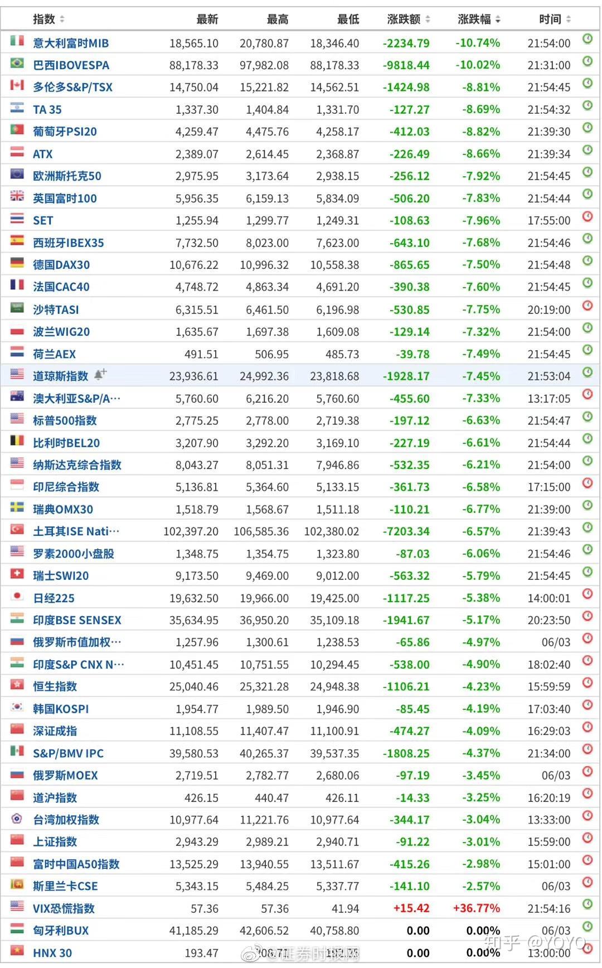Click the 102,397.20 latest value
The height and width of the screenshot is (968, 602).
coord(191,531)
